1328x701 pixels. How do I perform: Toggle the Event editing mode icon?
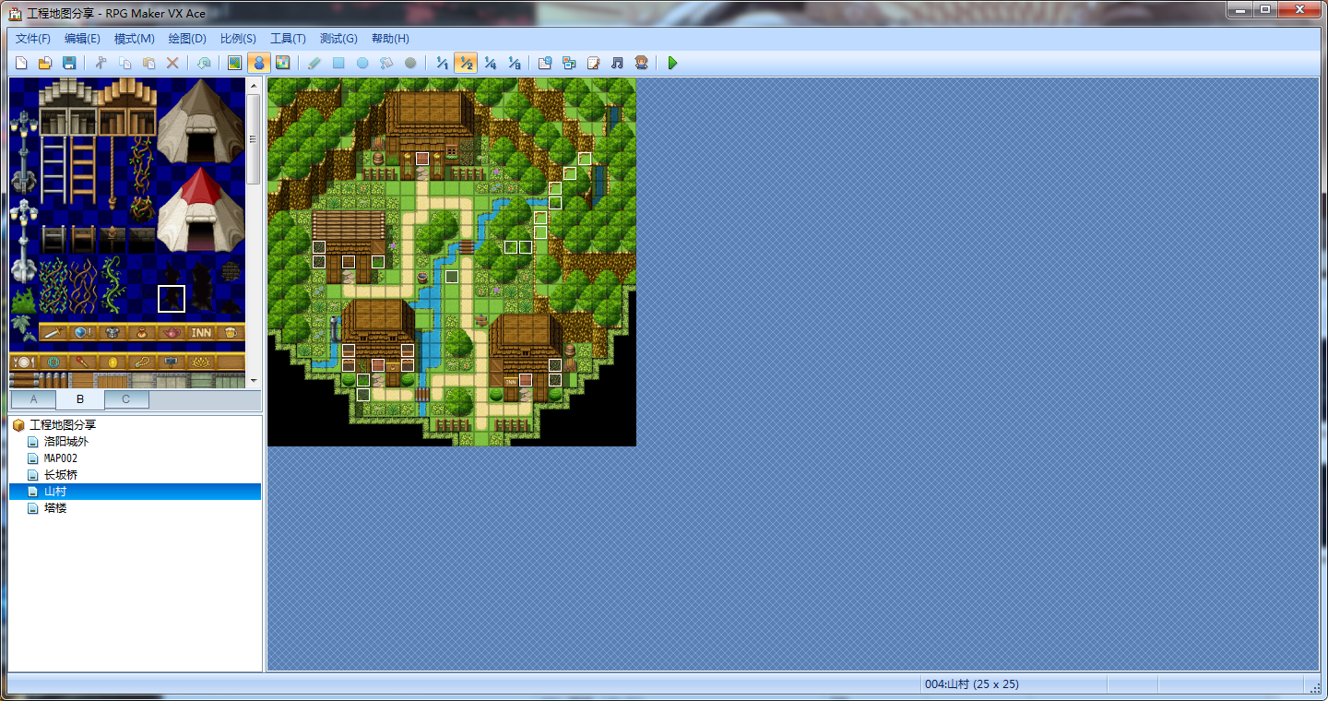click(x=259, y=63)
